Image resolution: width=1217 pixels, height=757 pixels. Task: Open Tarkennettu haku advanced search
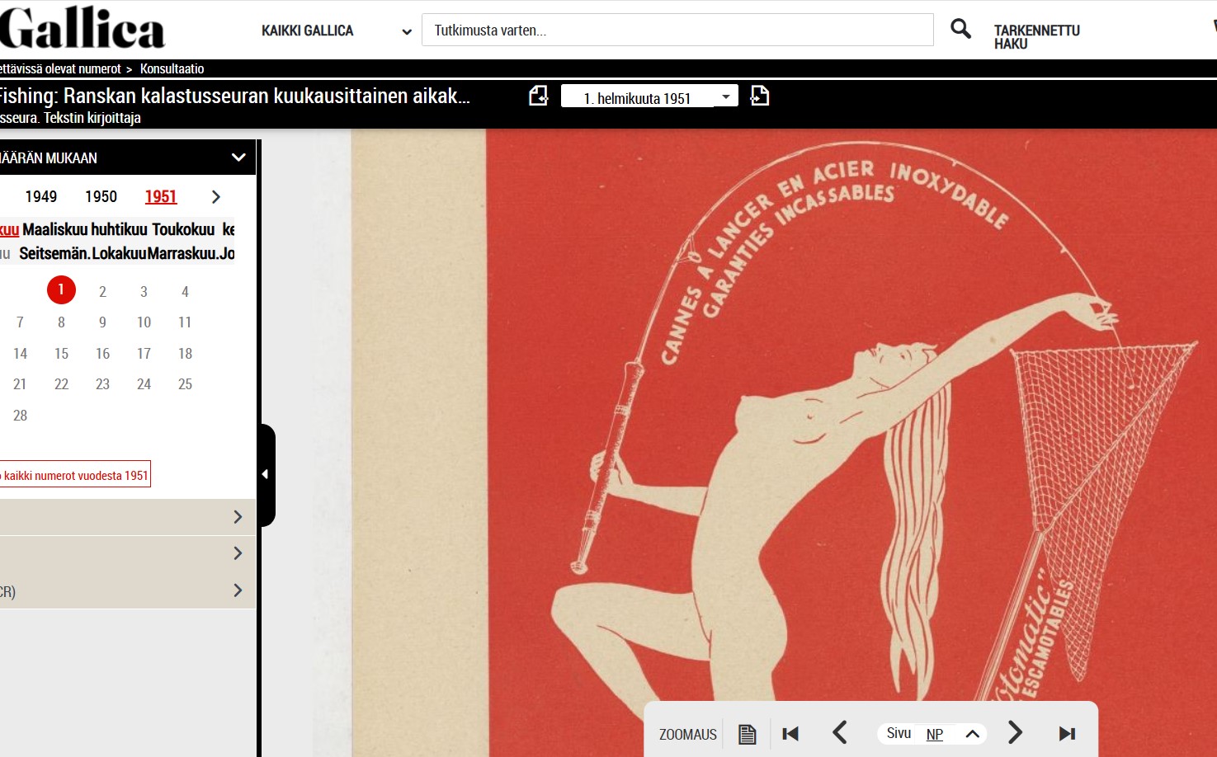(x=1036, y=37)
